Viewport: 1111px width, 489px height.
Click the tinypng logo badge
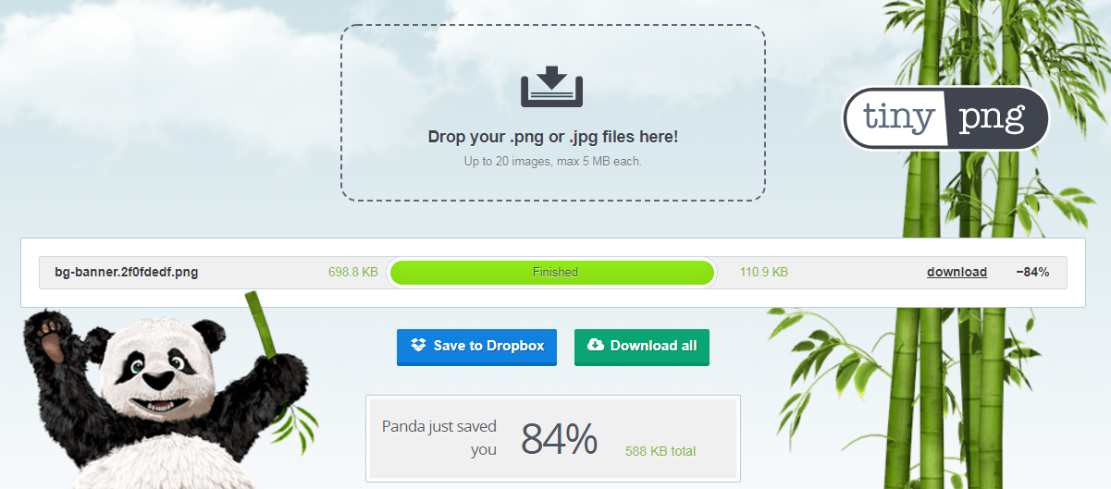point(946,117)
